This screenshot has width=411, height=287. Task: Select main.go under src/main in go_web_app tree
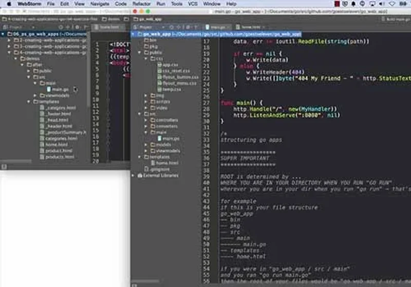pos(169,138)
